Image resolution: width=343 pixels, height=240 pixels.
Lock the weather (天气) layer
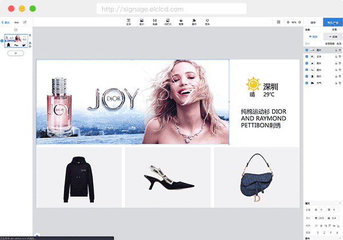(336, 83)
